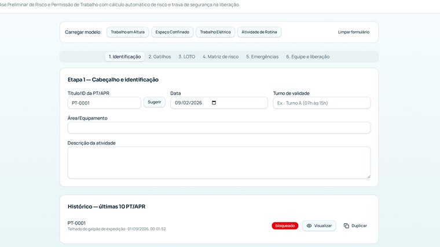Open the calendar picker in Data field

pos(214,103)
